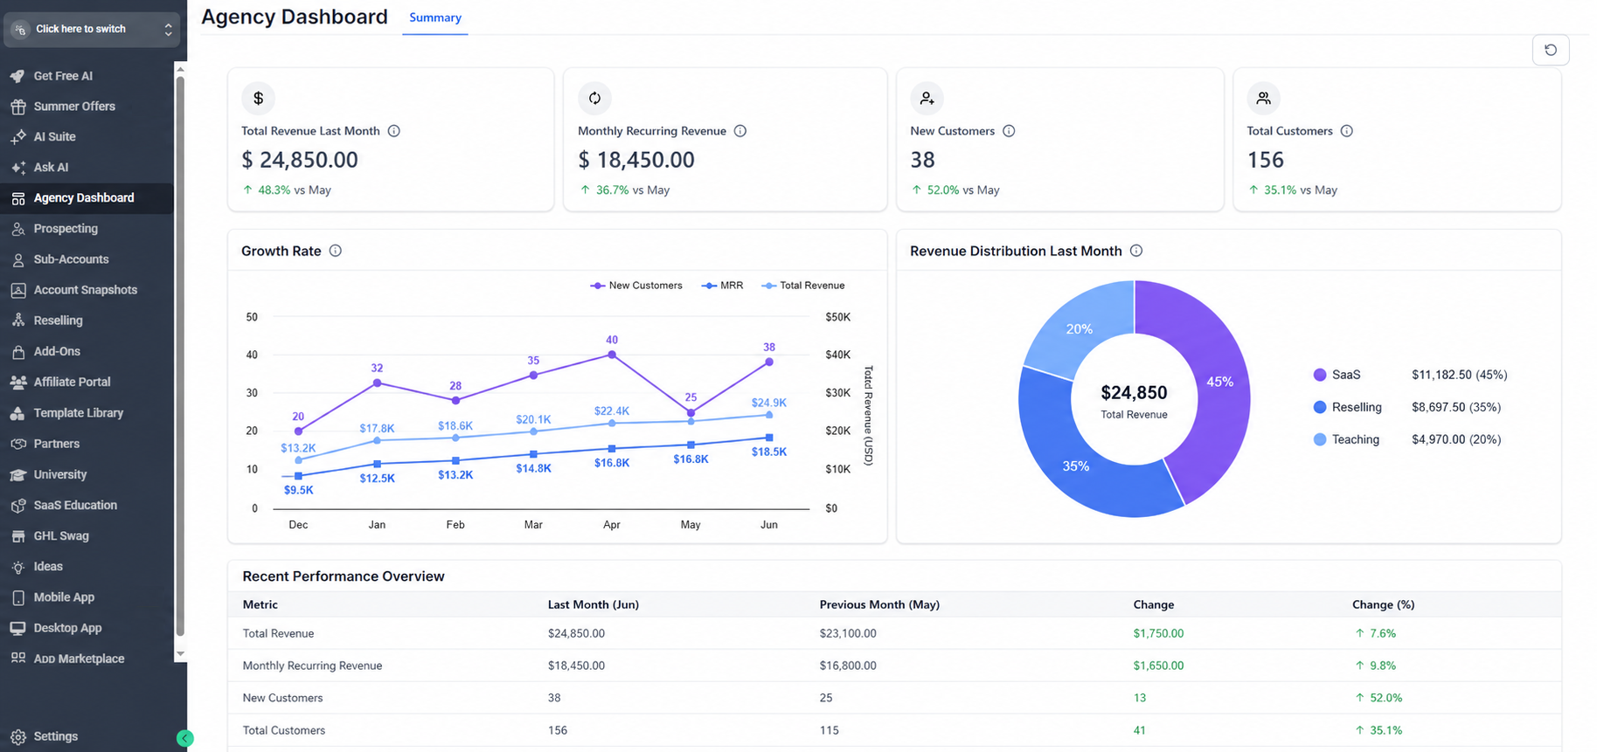Toggle MRR series in chart legend

coord(722,286)
